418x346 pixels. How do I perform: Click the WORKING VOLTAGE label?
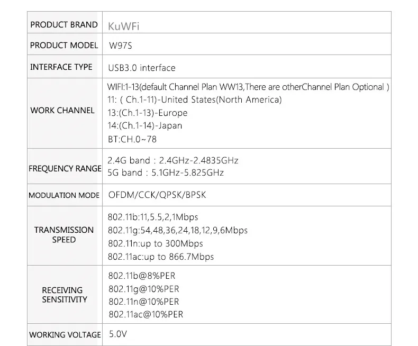point(65,335)
